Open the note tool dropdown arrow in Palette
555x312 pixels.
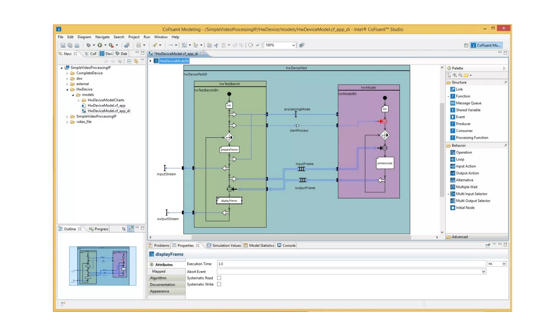[x=470, y=75]
